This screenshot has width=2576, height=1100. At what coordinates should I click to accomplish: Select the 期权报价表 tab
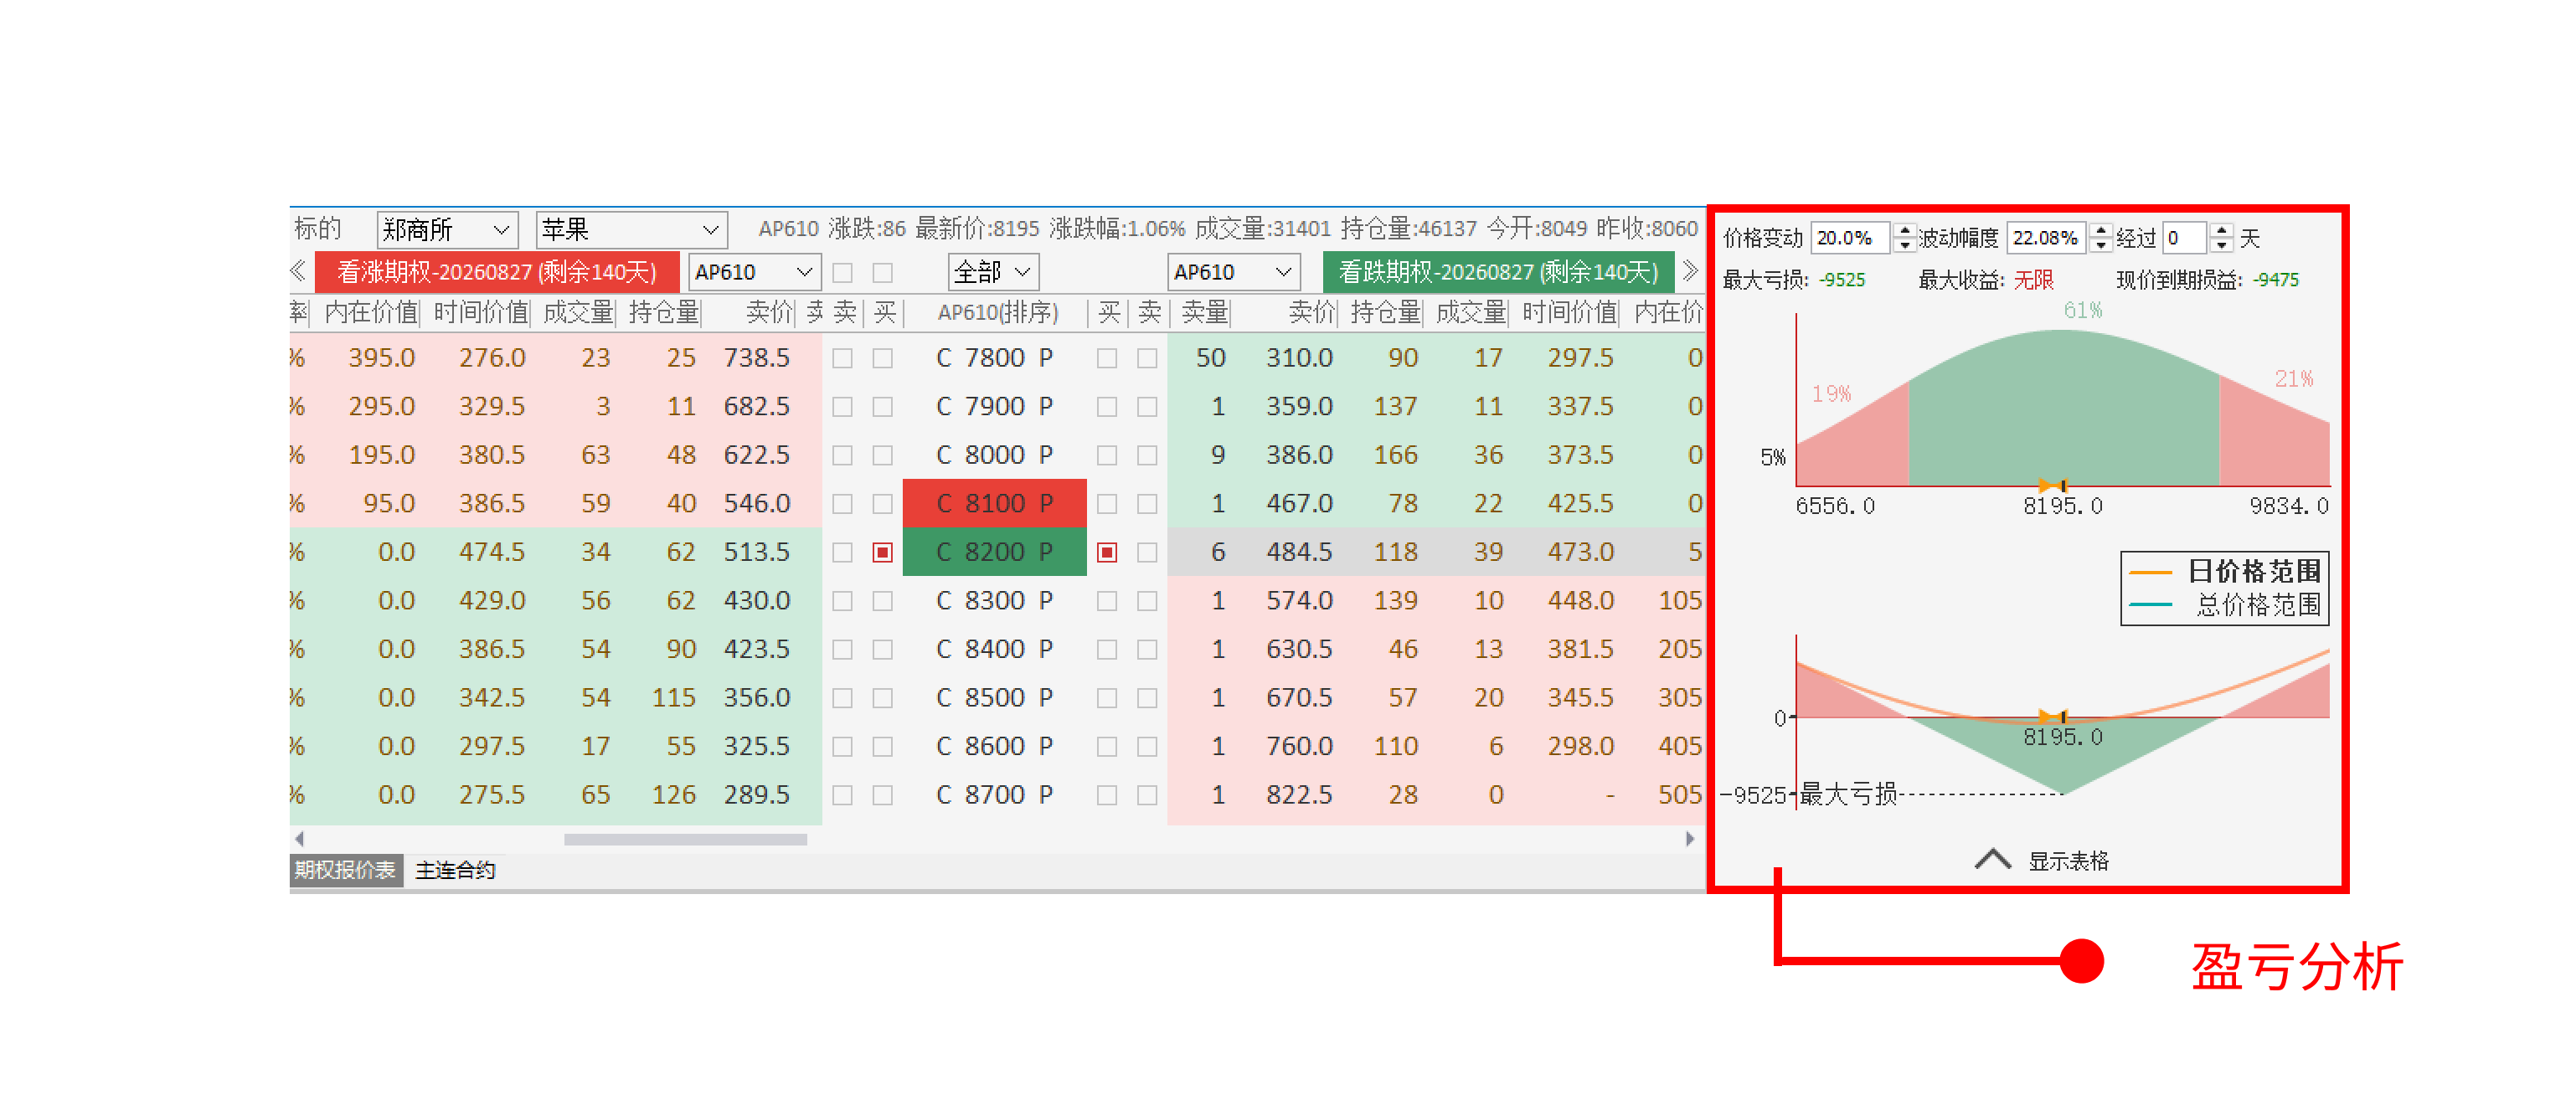pyautogui.click(x=345, y=870)
